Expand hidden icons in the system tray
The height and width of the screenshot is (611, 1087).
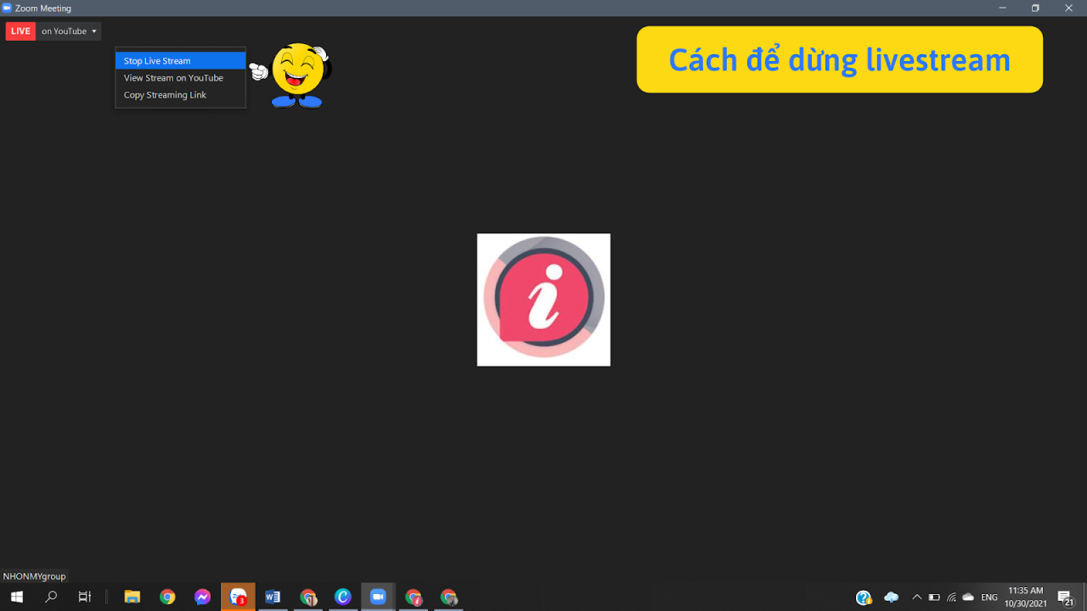pyautogui.click(x=917, y=597)
